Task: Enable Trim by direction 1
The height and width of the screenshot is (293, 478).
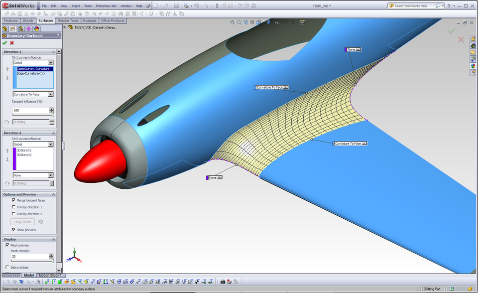Action: pyautogui.click(x=13, y=207)
